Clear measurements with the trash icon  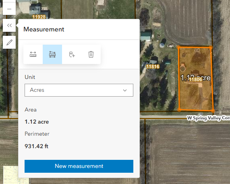[91, 54]
